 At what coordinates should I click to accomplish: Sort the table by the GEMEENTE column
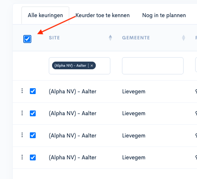pyautogui.click(x=184, y=38)
